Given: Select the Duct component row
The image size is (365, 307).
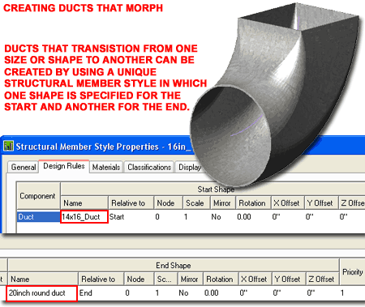Looking at the screenshot, I should tap(38, 217).
